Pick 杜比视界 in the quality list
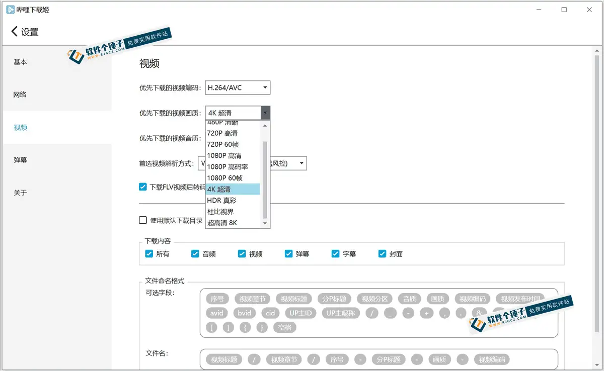 [233, 212]
